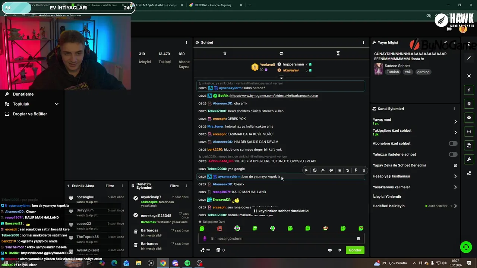
Task: Open chat settings gear beside Gönder
Action: click(x=339, y=250)
